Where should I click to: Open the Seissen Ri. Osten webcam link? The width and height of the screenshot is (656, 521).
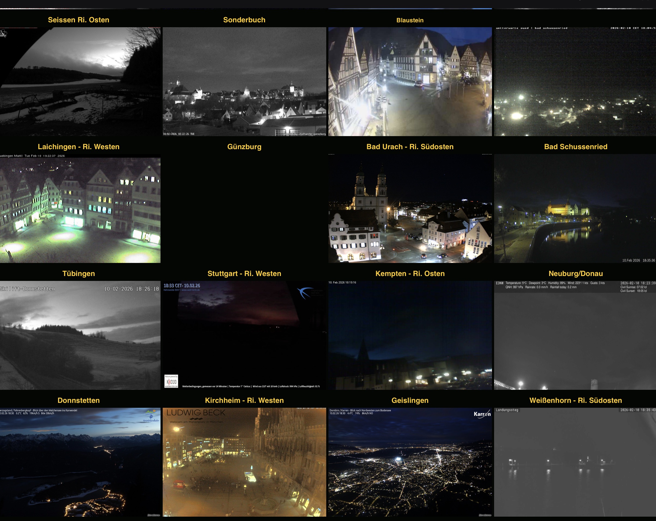(78, 20)
